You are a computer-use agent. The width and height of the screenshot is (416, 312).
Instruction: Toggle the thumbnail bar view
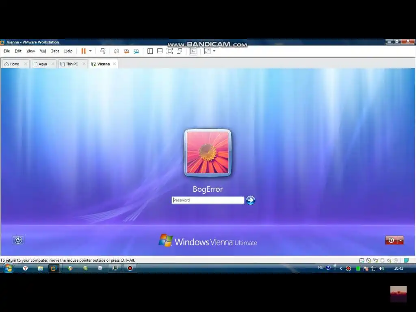pos(160,51)
